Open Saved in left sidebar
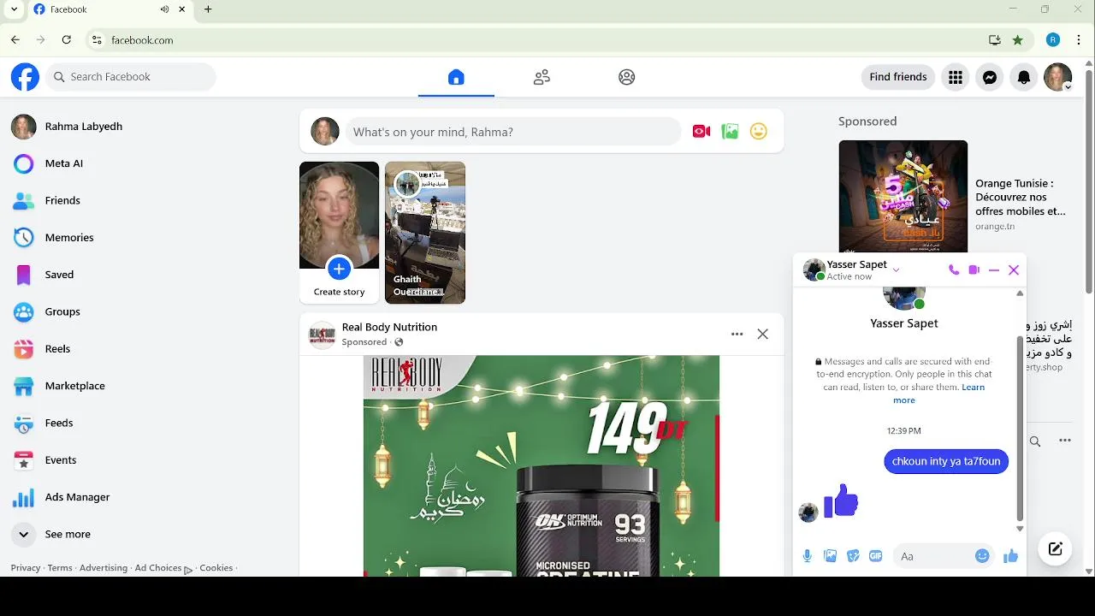The width and height of the screenshot is (1095, 616). (59, 275)
